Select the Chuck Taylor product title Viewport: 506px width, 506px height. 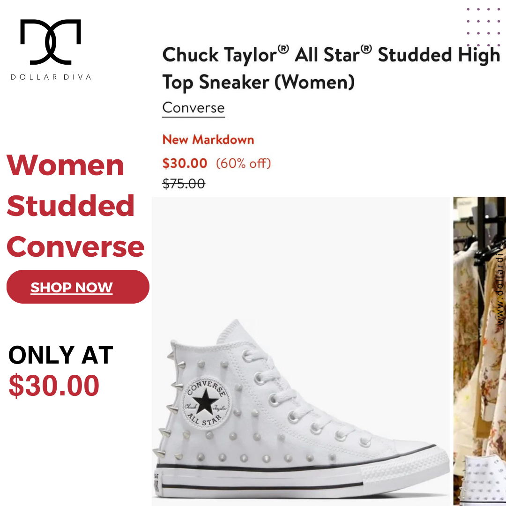pos(331,68)
